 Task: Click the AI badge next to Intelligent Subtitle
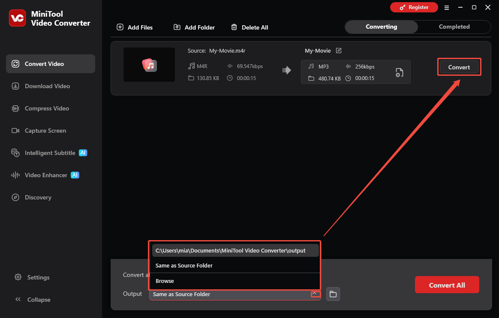(x=83, y=153)
